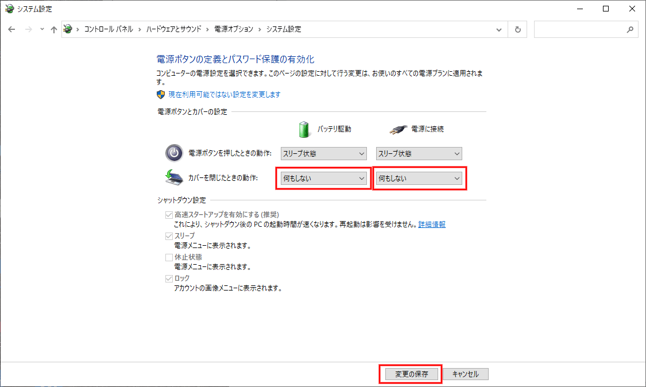Click the green battery icon

tap(303, 129)
